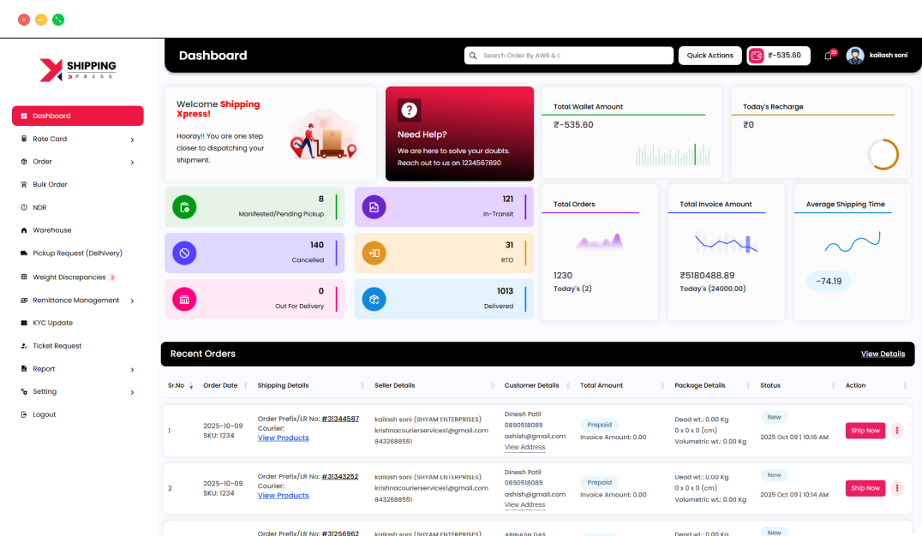Expand the Rate Card submenu

click(x=132, y=140)
